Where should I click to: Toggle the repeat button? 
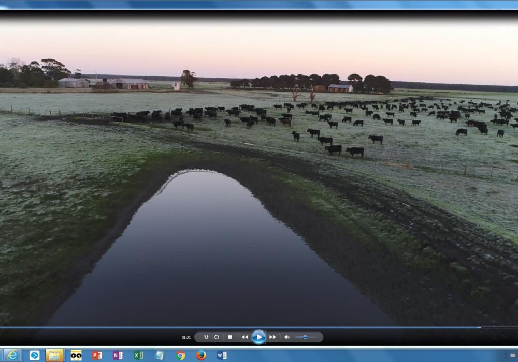click(217, 337)
